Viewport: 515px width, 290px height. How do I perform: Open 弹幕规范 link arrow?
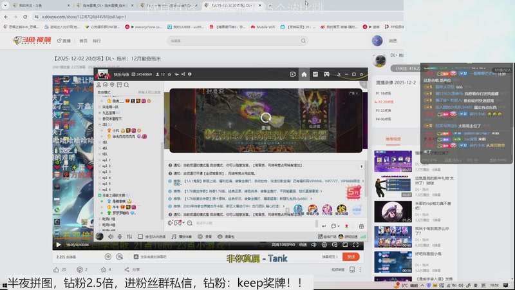[x=330, y=256]
